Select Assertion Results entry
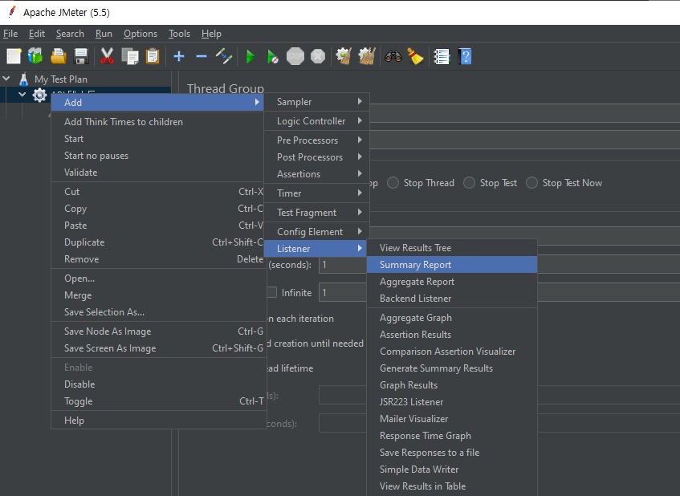This screenshot has height=496, width=680. coord(452,335)
